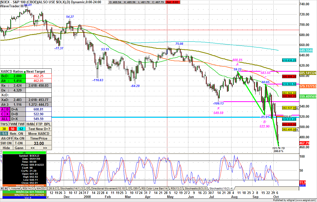Click the red 50 retracement cell
The width and height of the screenshot is (317, 202).
13,129
